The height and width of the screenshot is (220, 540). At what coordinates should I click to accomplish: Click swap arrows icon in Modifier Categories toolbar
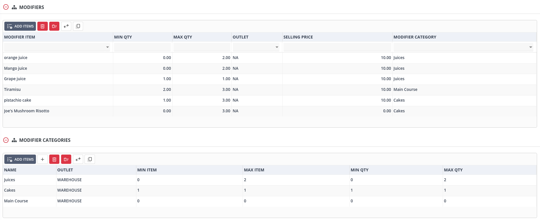(78, 159)
